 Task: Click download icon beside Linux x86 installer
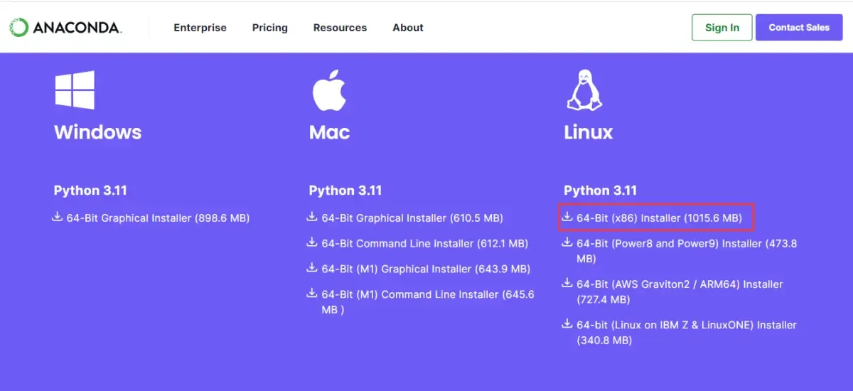(567, 217)
